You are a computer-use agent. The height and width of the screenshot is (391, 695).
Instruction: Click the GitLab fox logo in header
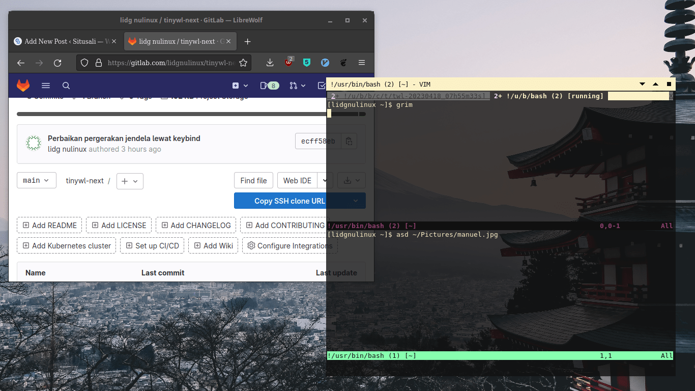click(x=23, y=86)
